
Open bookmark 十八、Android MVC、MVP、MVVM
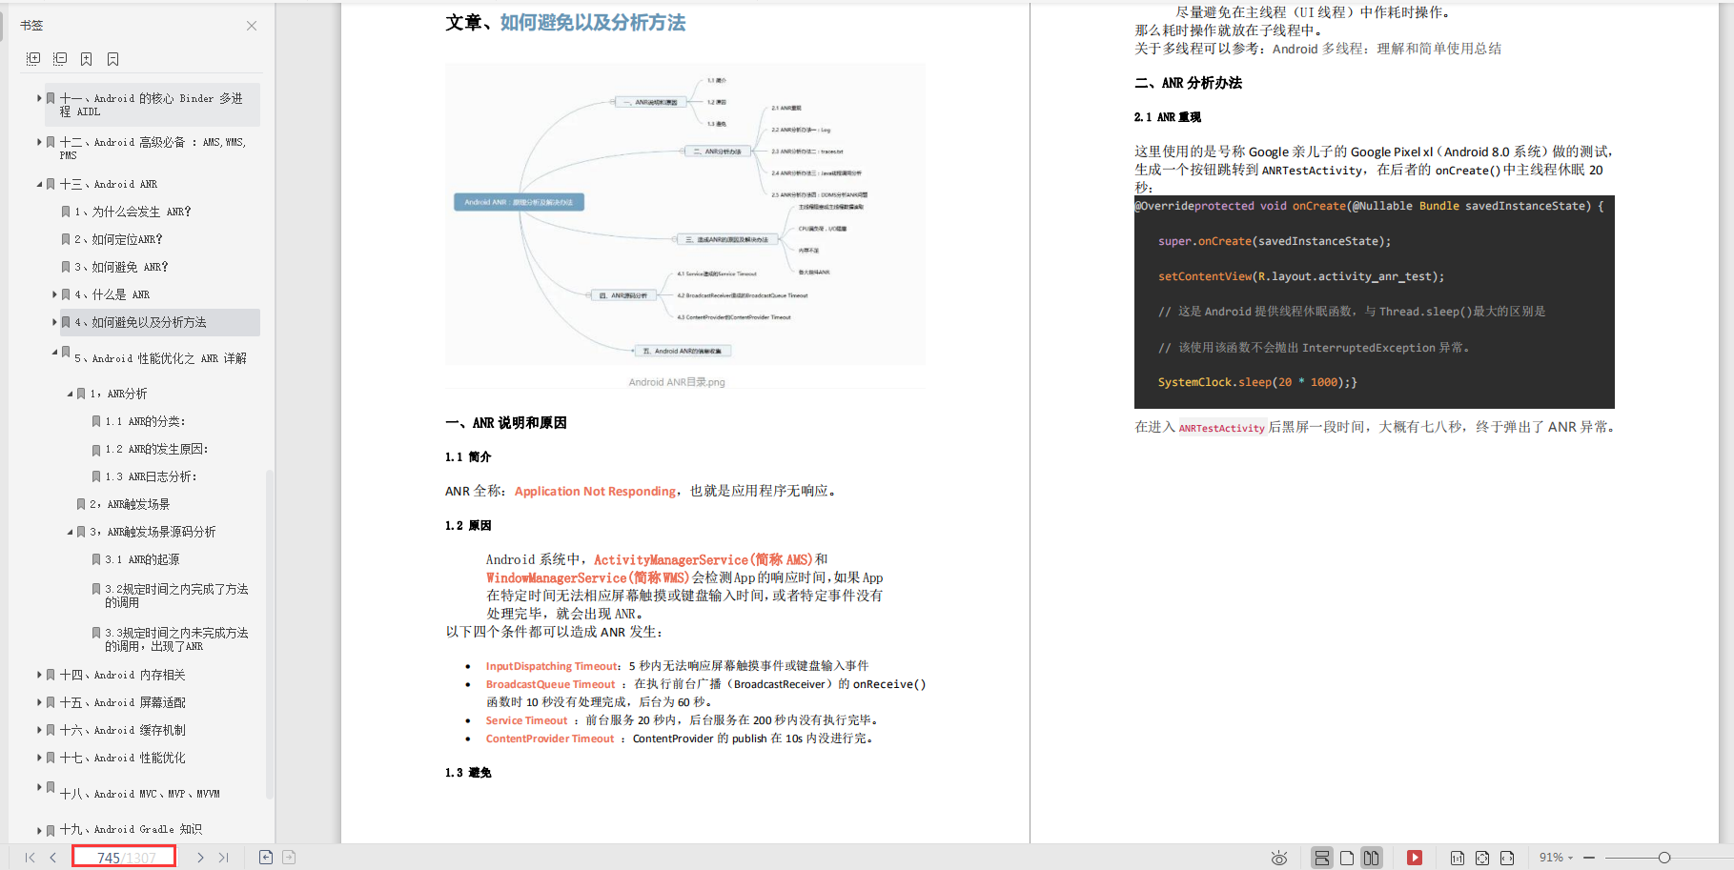coord(139,794)
